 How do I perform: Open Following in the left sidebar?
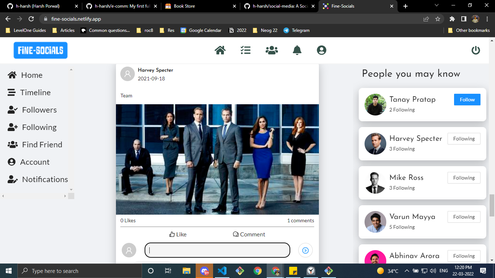[32, 127]
